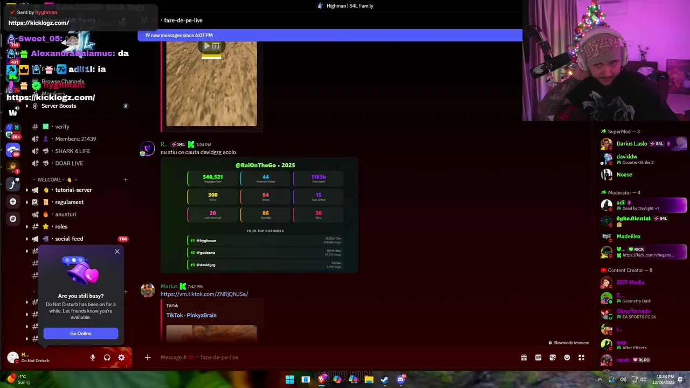The image size is (690, 388).
Task: Open GipsyTornado in member list
Action: [644, 314]
